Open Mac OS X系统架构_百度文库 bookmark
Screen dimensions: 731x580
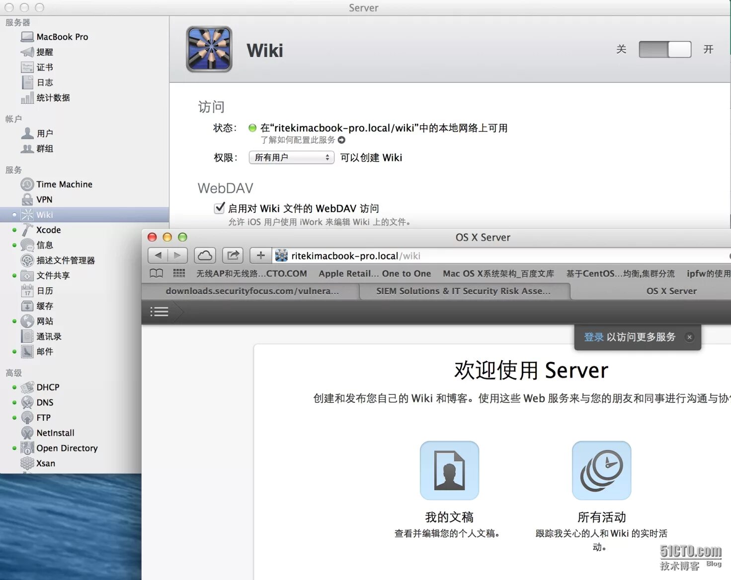coord(498,273)
